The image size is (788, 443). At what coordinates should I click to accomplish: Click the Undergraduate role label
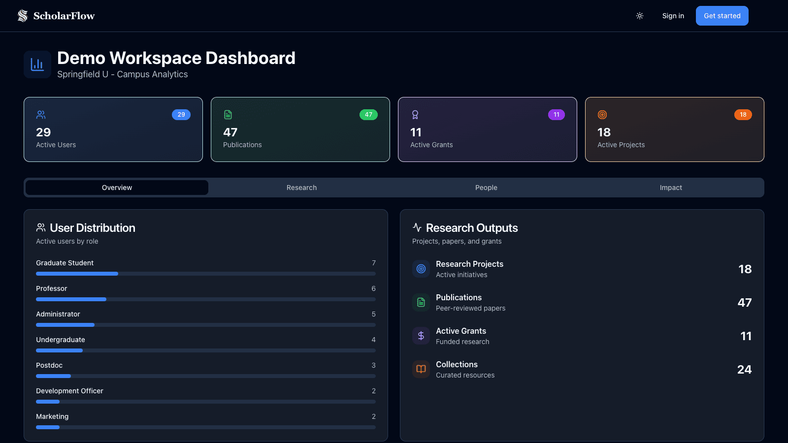pos(61,340)
